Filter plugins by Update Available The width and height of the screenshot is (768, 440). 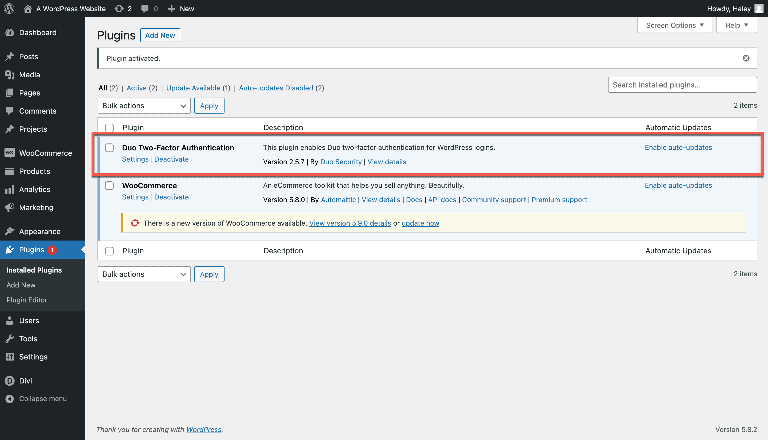pos(193,88)
